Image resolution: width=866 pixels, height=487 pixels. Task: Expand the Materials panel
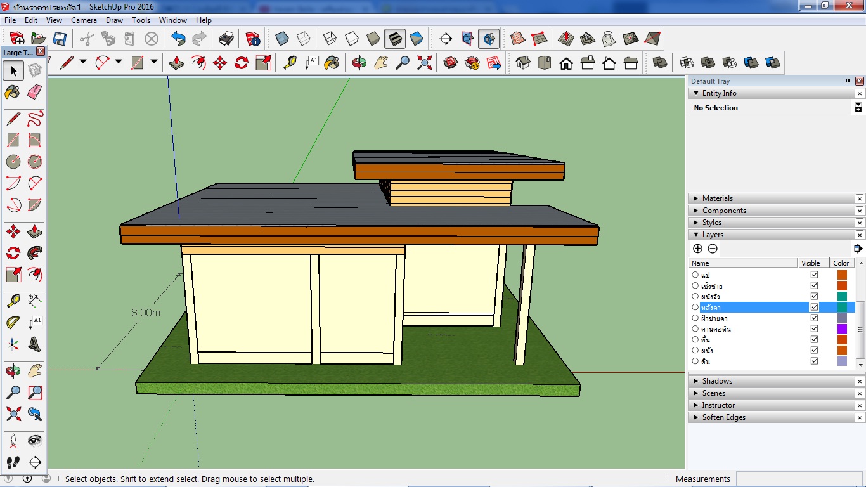717,198
